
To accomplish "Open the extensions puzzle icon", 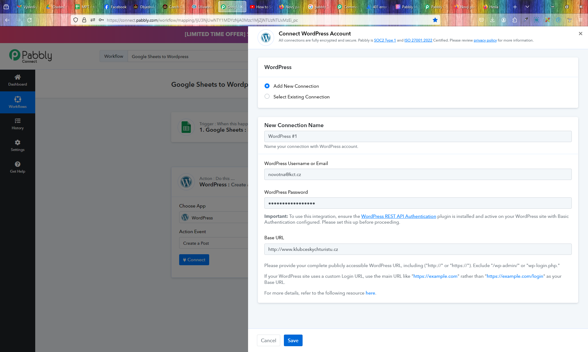I will tap(514, 20).
